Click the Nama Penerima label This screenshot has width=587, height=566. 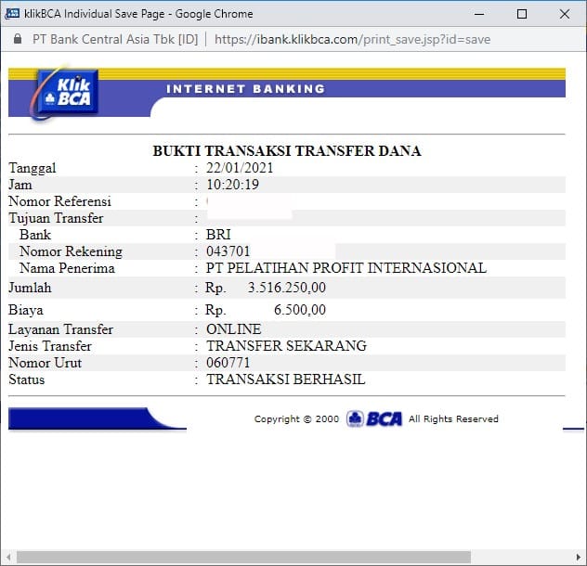(67, 268)
